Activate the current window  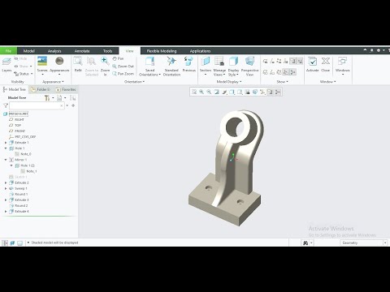point(312,64)
